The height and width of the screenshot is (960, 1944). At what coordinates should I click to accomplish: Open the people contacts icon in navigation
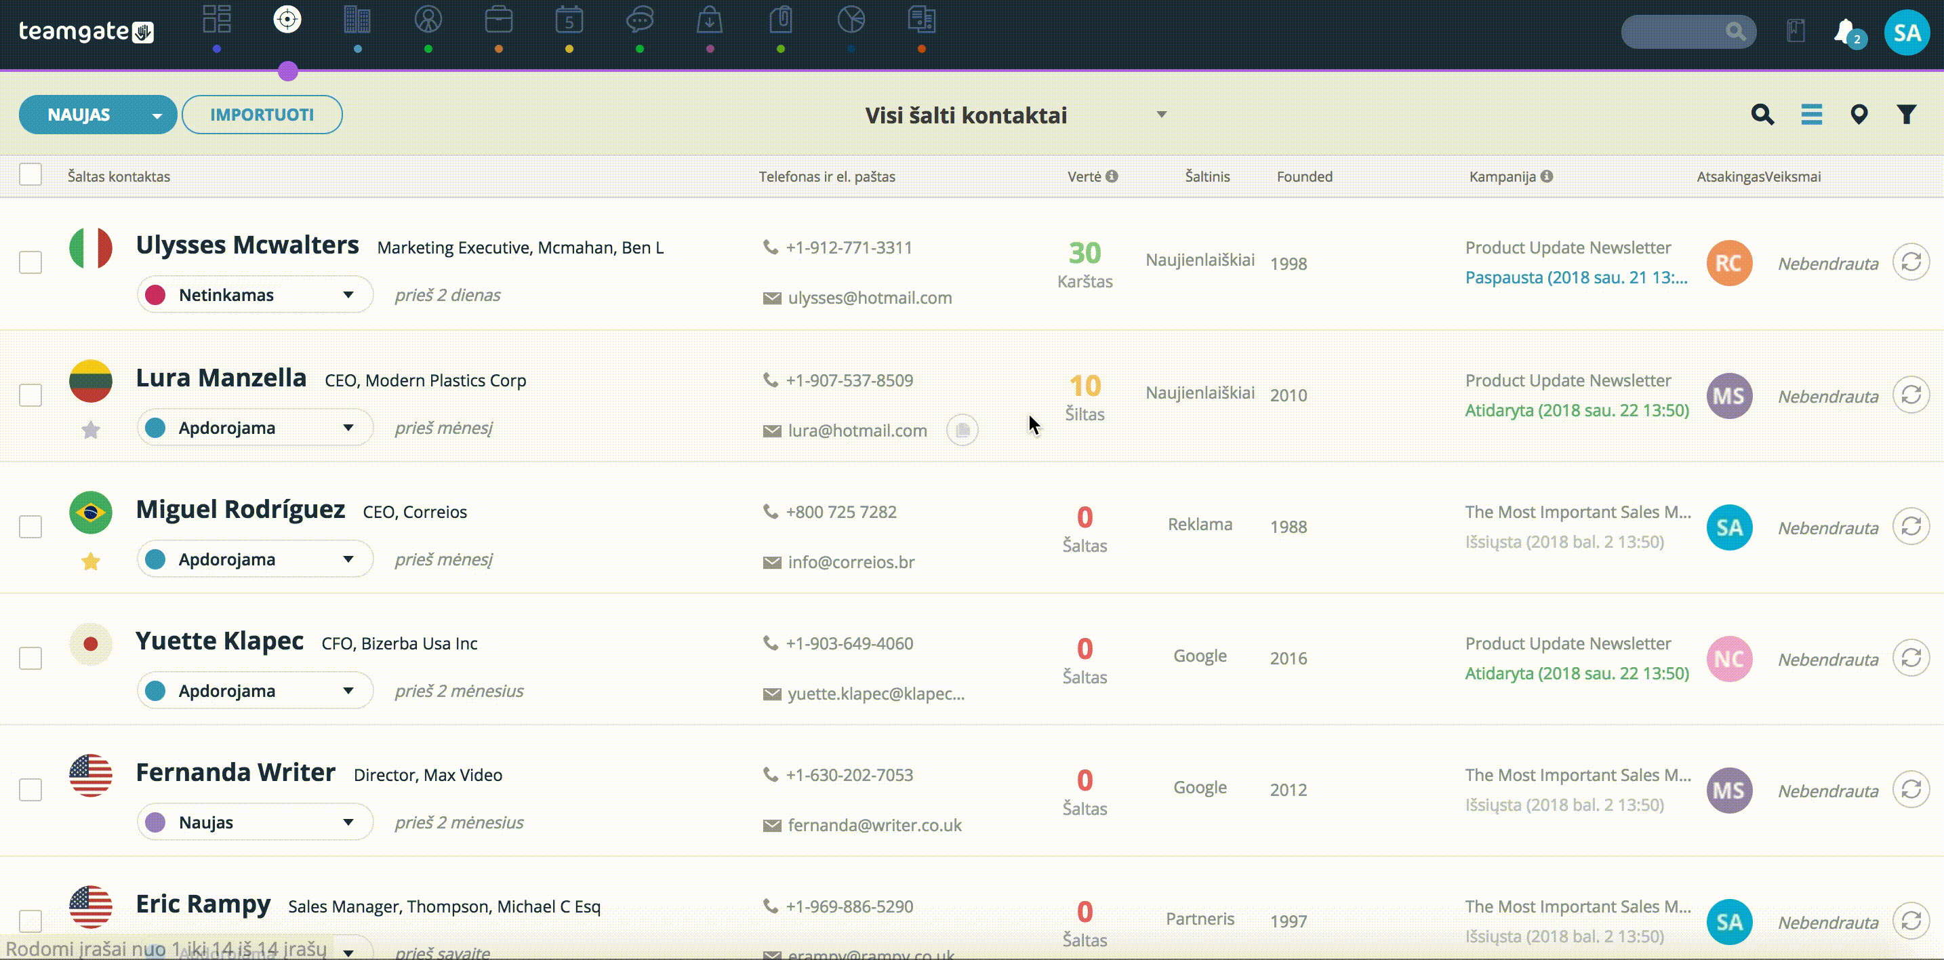point(428,20)
